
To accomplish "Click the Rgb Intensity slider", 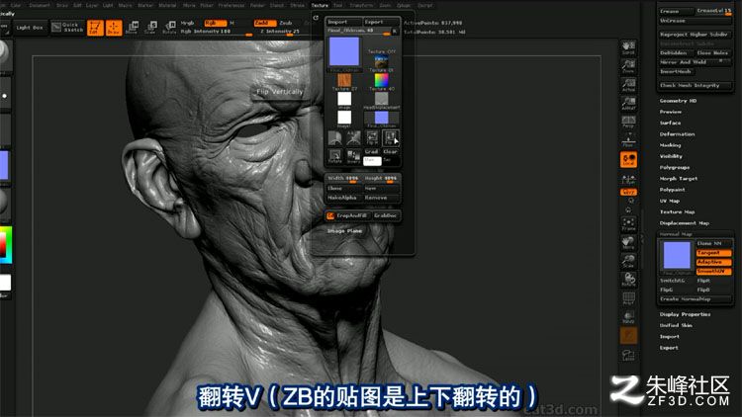I will tap(216, 32).
